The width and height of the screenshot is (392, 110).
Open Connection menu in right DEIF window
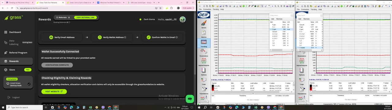pos(305,9)
